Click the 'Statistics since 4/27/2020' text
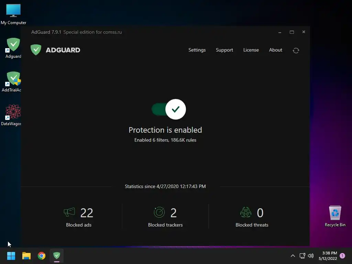This screenshot has height=264, width=352. (x=165, y=187)
